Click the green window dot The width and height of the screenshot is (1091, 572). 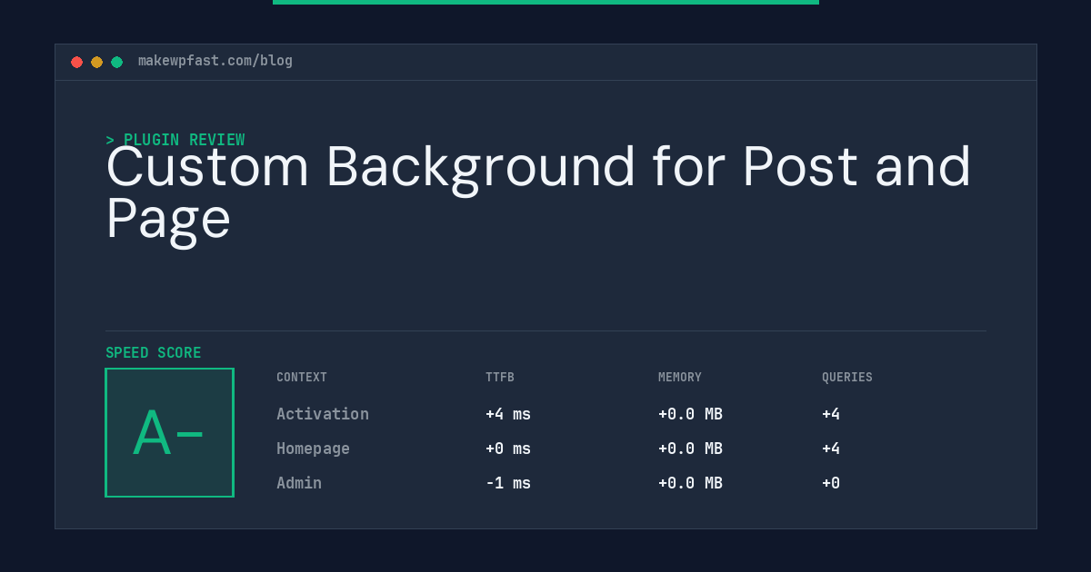116,62
